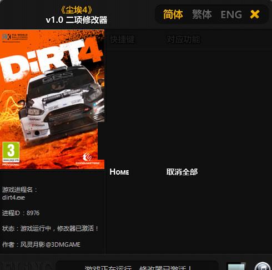
Task: Click the 状态：游戏运行中 status line
Action: [50, 228]
